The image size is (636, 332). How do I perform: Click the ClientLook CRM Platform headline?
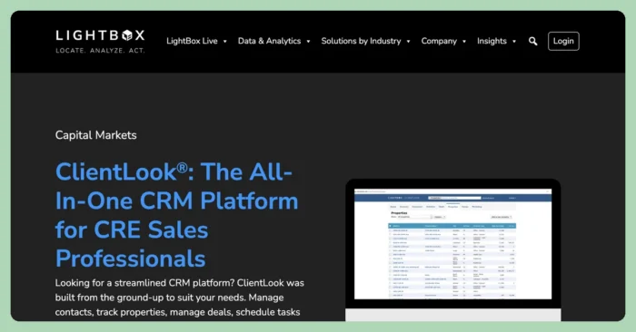coord(177,215)
